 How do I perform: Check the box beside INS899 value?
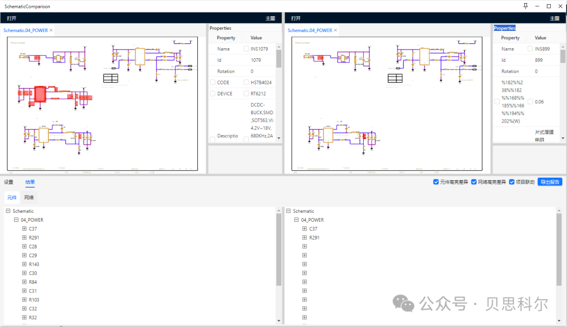click(530, 49)
